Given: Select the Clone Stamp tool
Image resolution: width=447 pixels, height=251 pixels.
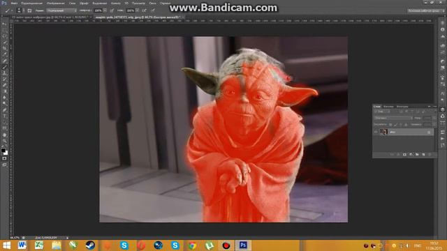Looking at the screenshot, I should click(x=4, y=73).
